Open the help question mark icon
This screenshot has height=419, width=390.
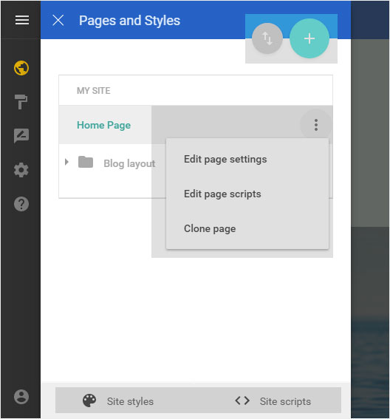pyautogui.click(x=21, y=204)
